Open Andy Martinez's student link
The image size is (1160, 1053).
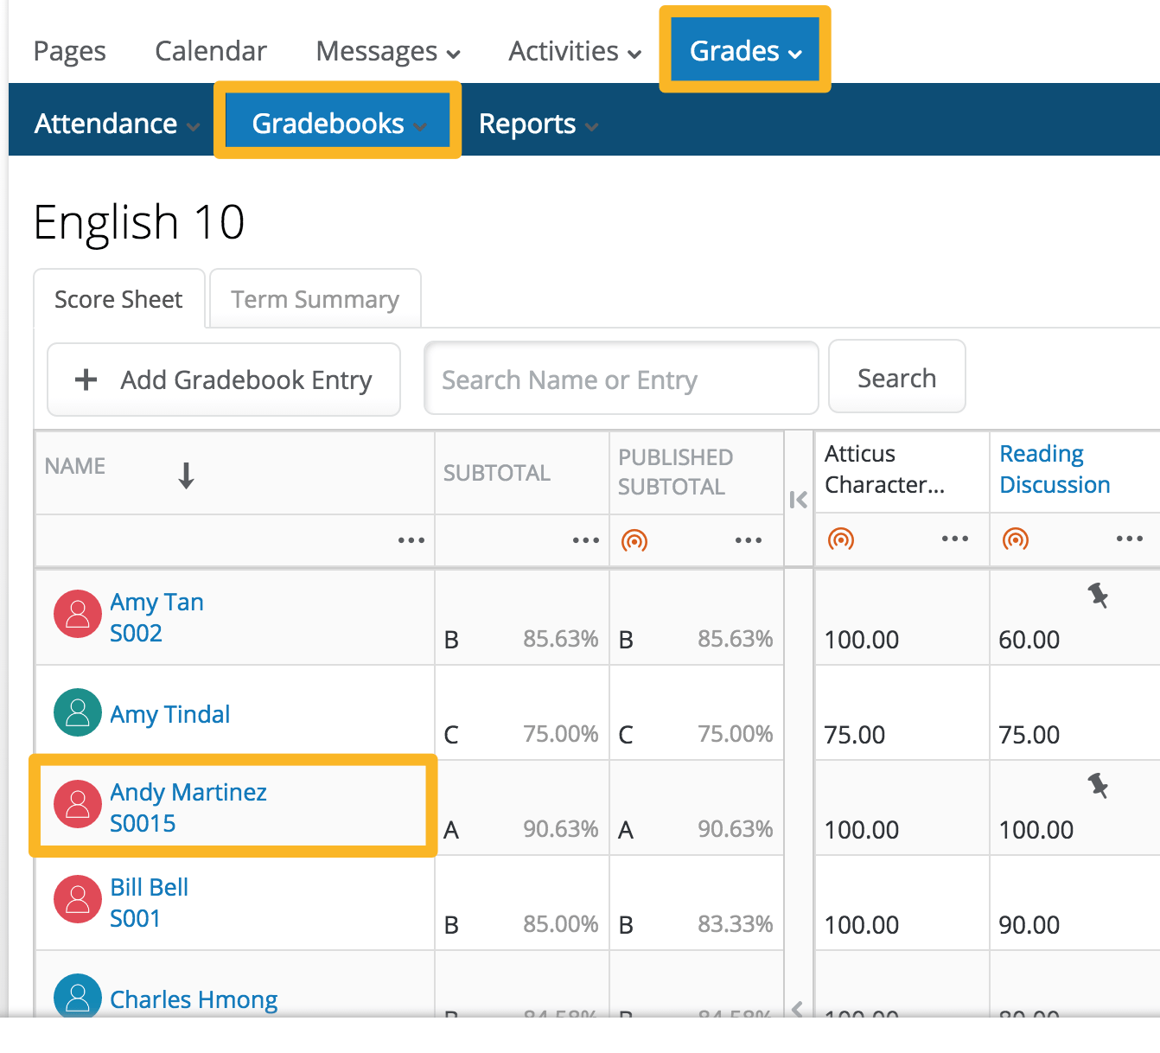click(188, 792)
